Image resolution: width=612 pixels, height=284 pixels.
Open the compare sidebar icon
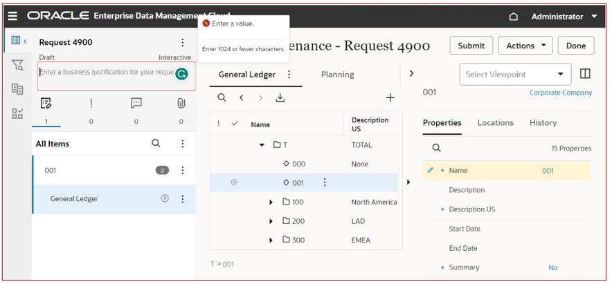point(17,89)
